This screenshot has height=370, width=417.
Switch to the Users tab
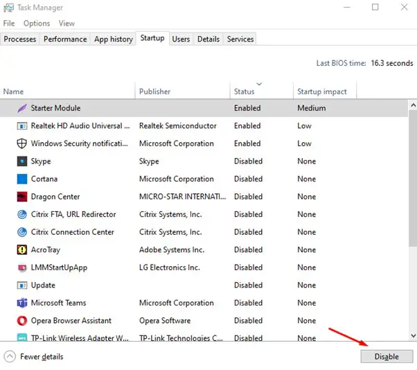point(181,39)
